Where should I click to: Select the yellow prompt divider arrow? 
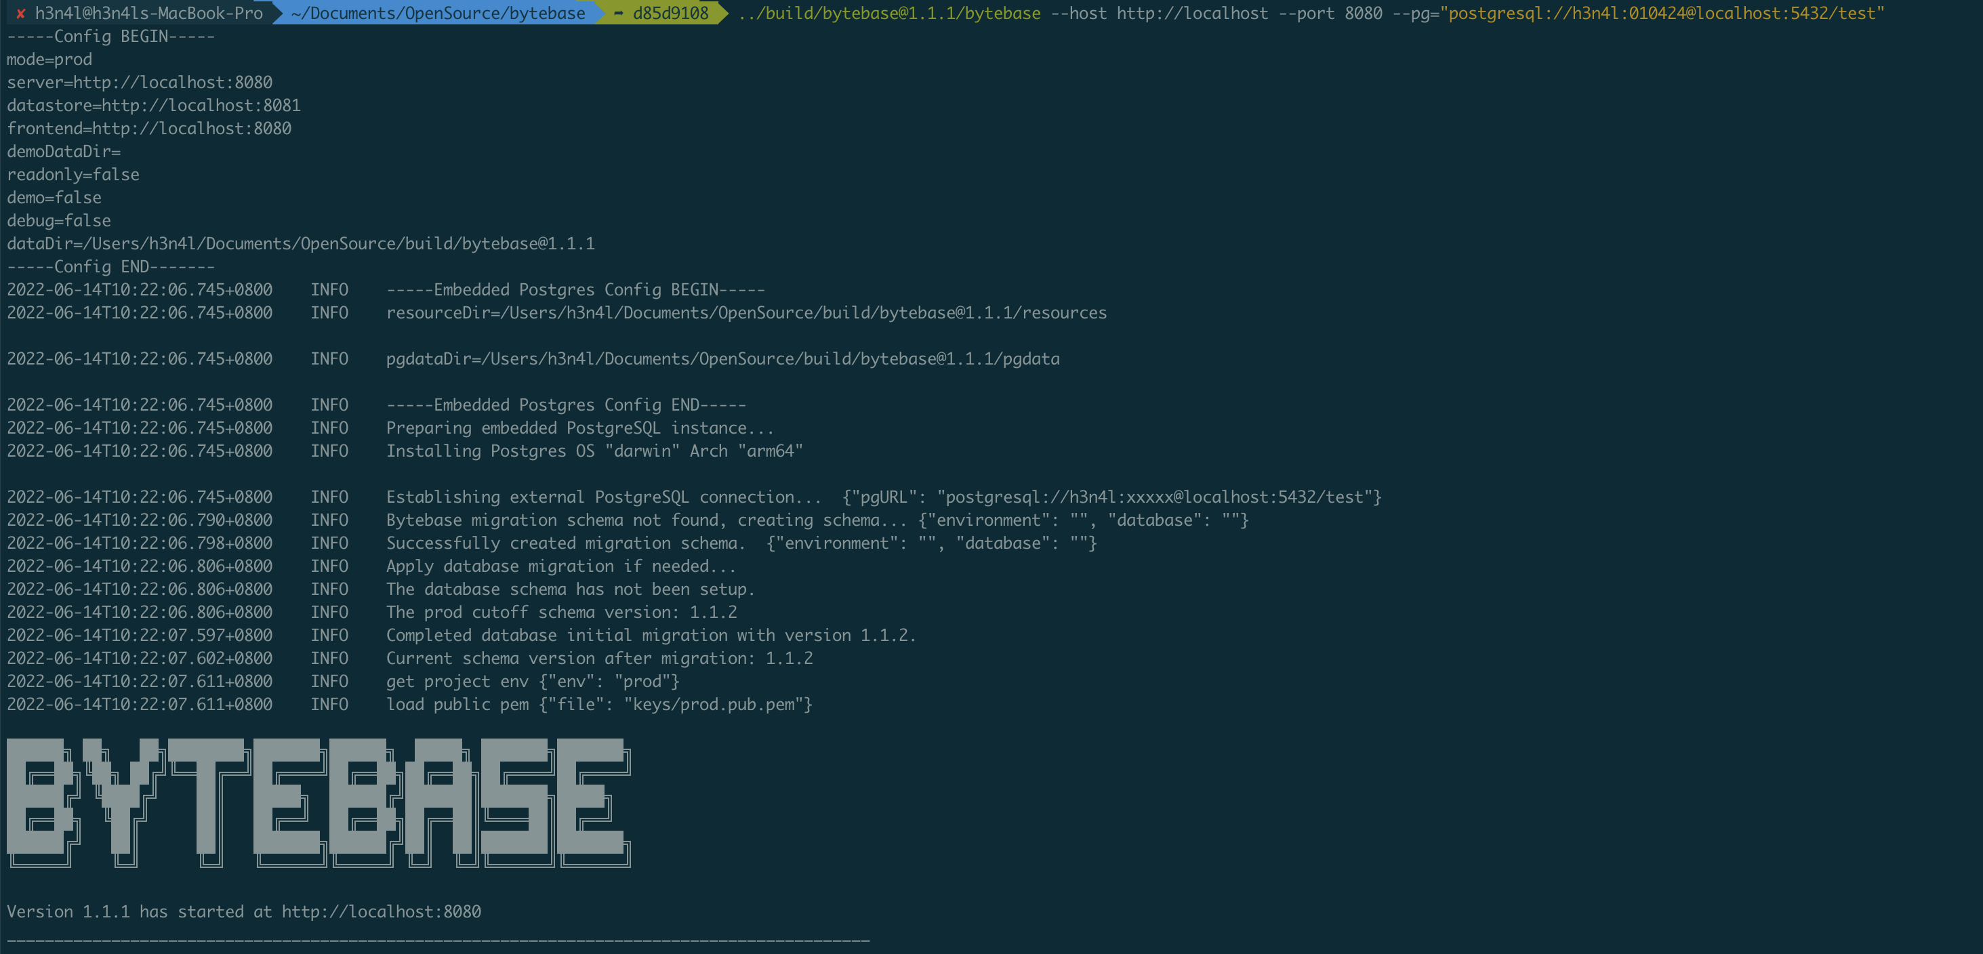pos(723,13)
